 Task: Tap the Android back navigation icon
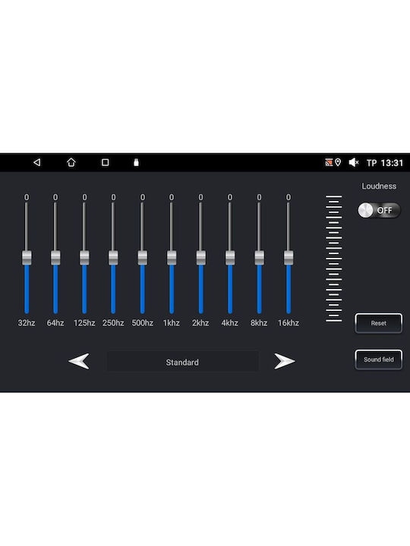click(x=37, y=162)
